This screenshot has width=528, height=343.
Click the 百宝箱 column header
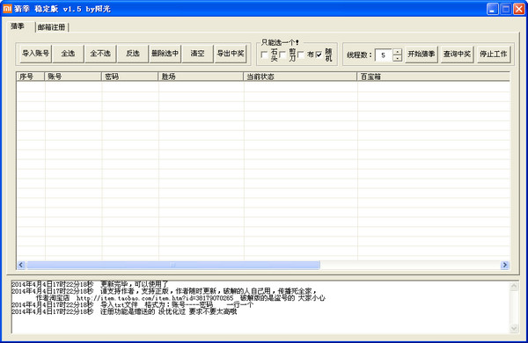pyautogui.click(x=433, y=77)
